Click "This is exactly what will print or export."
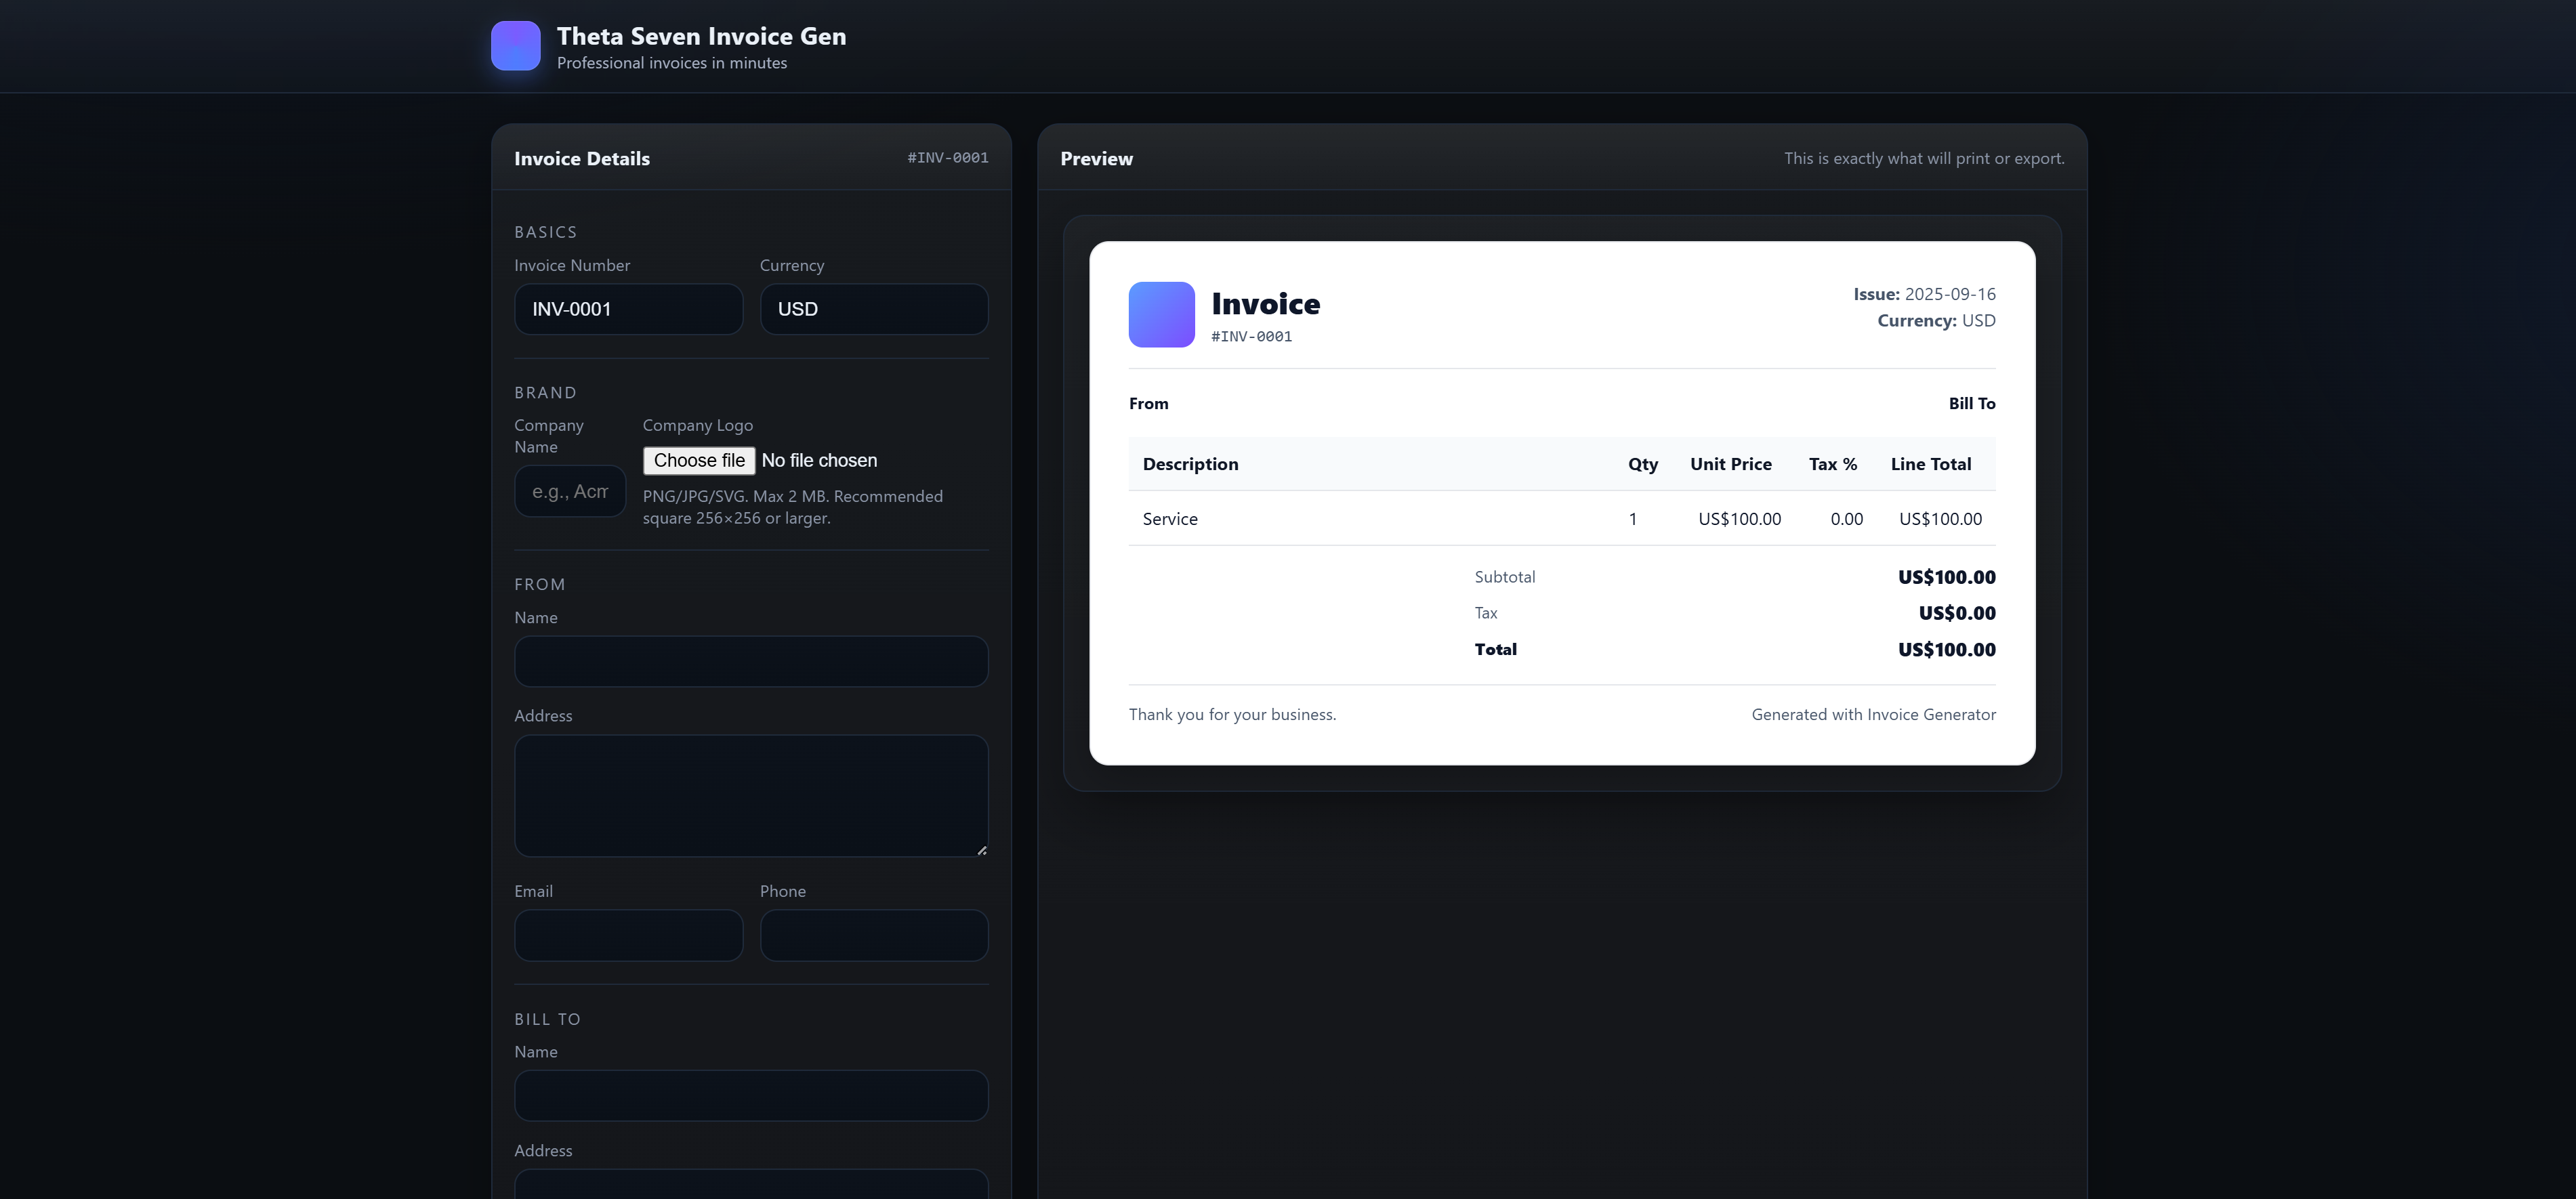The width and height of the screenshot is (2576, 1199). 1924,158
